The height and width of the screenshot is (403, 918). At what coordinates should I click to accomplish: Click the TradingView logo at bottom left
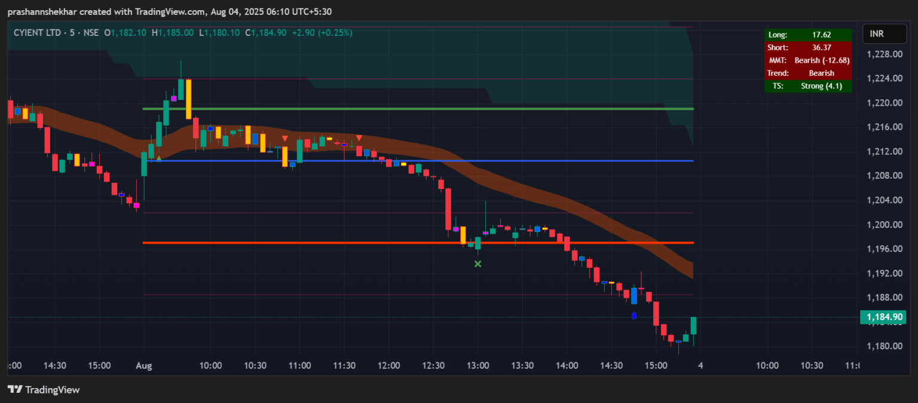pyautogui.click(x=43, y=390)
